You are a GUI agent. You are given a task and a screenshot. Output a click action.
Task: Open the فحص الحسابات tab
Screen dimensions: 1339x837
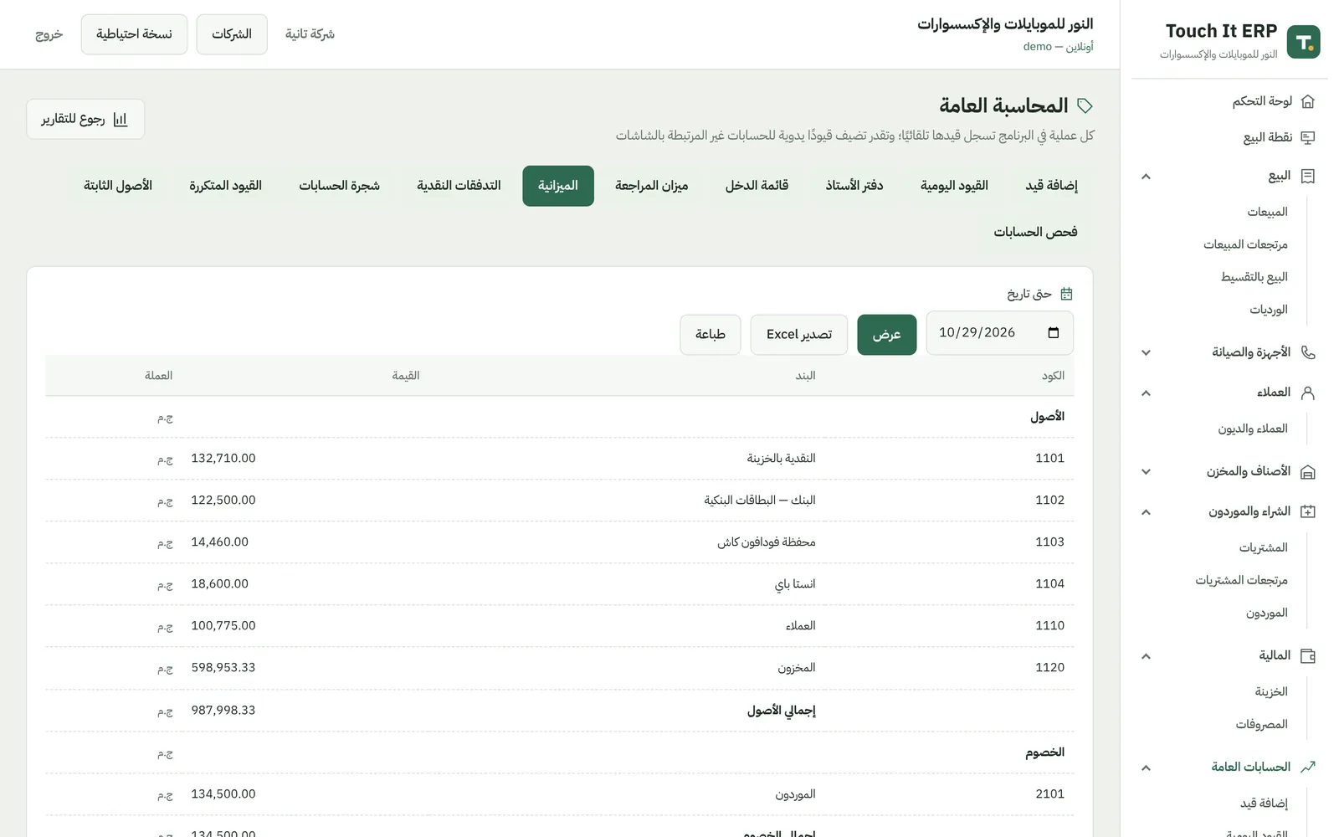point(1035,232)
